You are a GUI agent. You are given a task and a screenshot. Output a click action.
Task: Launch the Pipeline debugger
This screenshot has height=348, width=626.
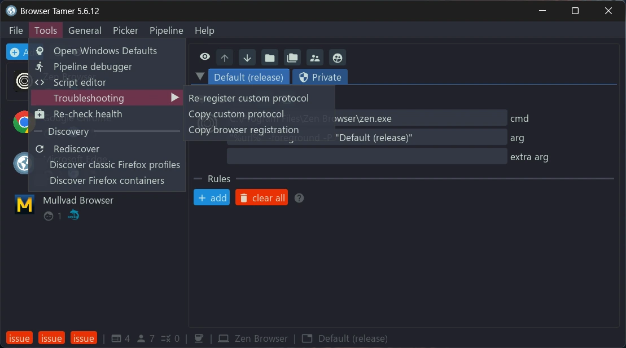point(107,67)
